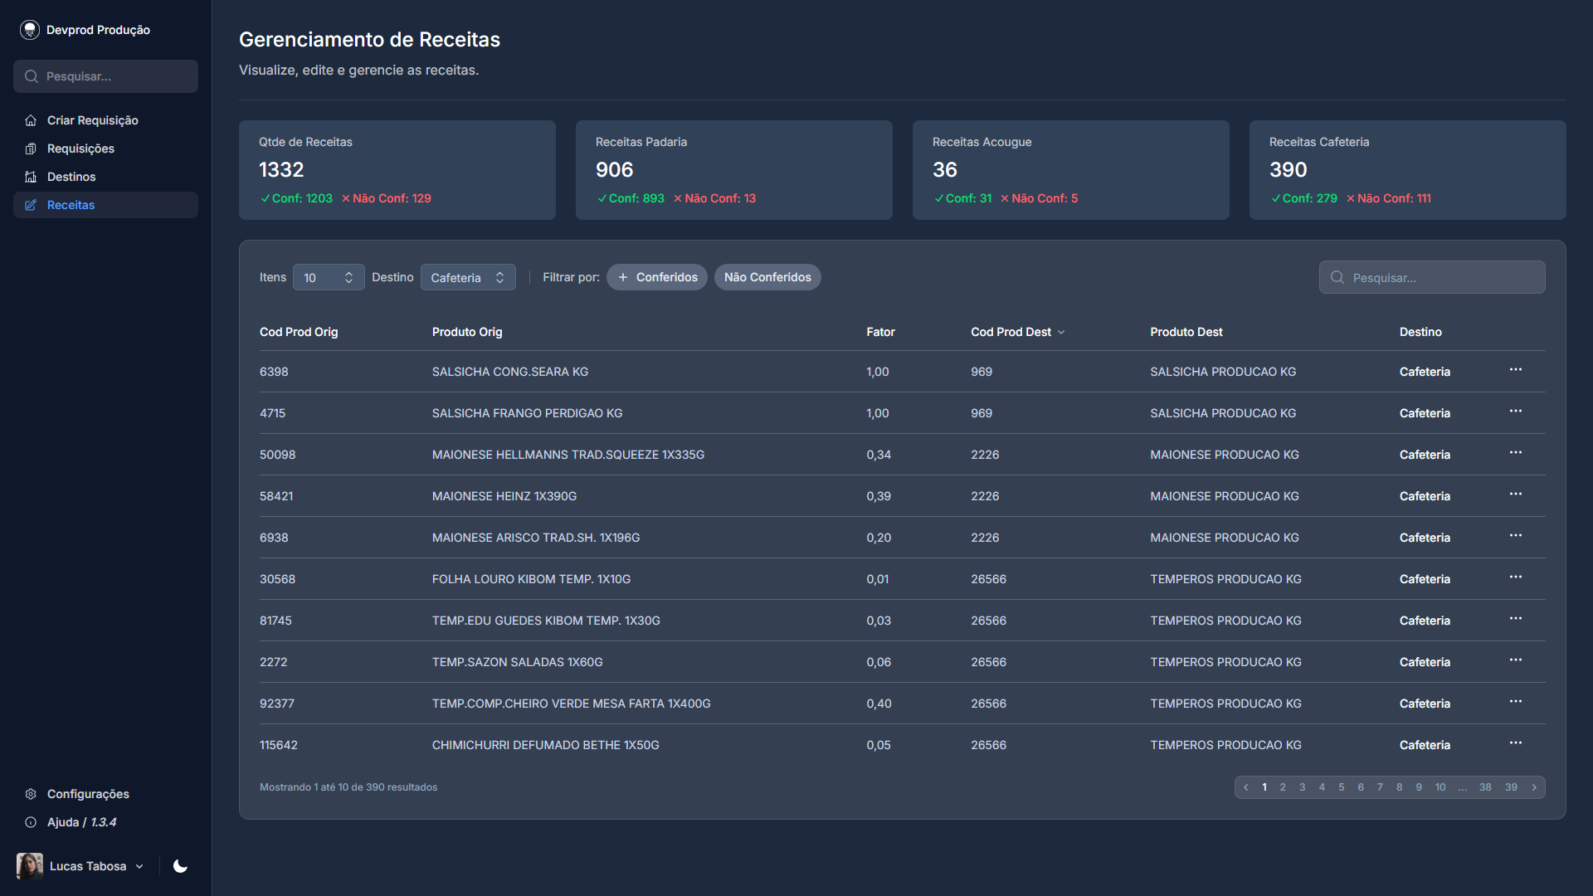Open row actions menu for MAIONESE HEINZ 1X390G
This screenshot has height=896, width=1593.
point(1515,494)
